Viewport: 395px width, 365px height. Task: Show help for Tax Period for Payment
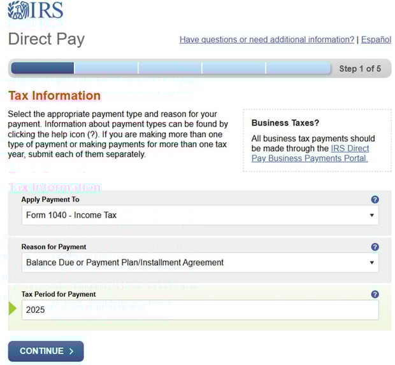(x=375, y=294)
